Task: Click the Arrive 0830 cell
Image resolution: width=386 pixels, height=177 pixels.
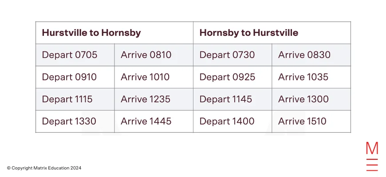Action: [311, 55]
